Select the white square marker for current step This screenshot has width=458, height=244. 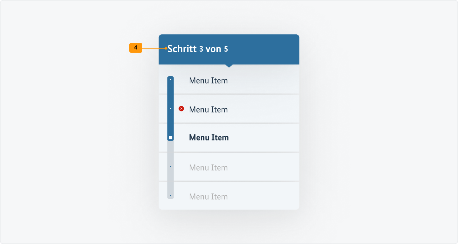click(x=170, y=137)
